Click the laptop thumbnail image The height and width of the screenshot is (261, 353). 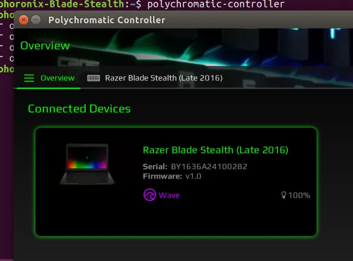(x=87, y=164)
